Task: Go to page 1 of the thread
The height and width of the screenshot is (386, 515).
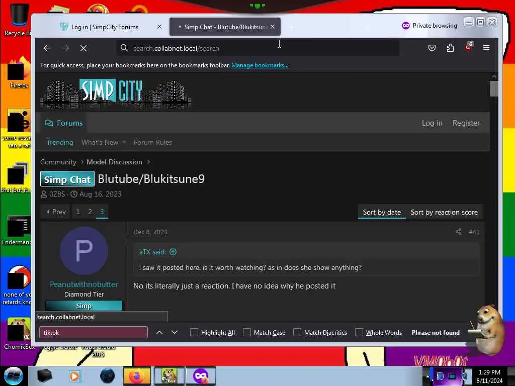Action: (78, 212)
